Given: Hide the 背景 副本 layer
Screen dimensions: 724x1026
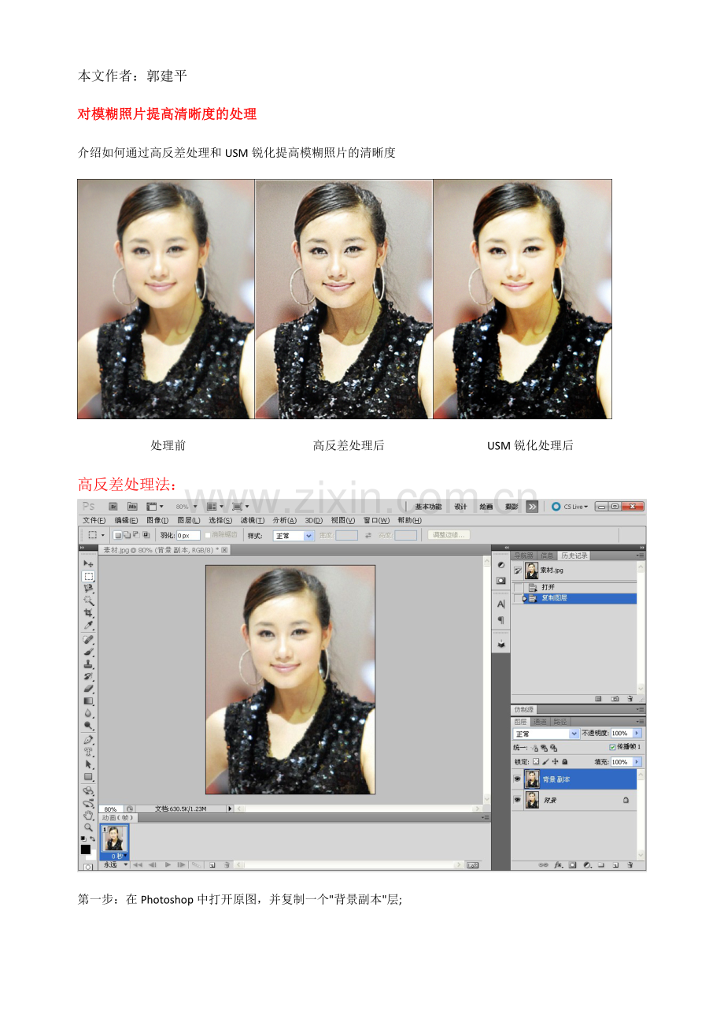Looking at the screenshot, I should tap(518, 779).
